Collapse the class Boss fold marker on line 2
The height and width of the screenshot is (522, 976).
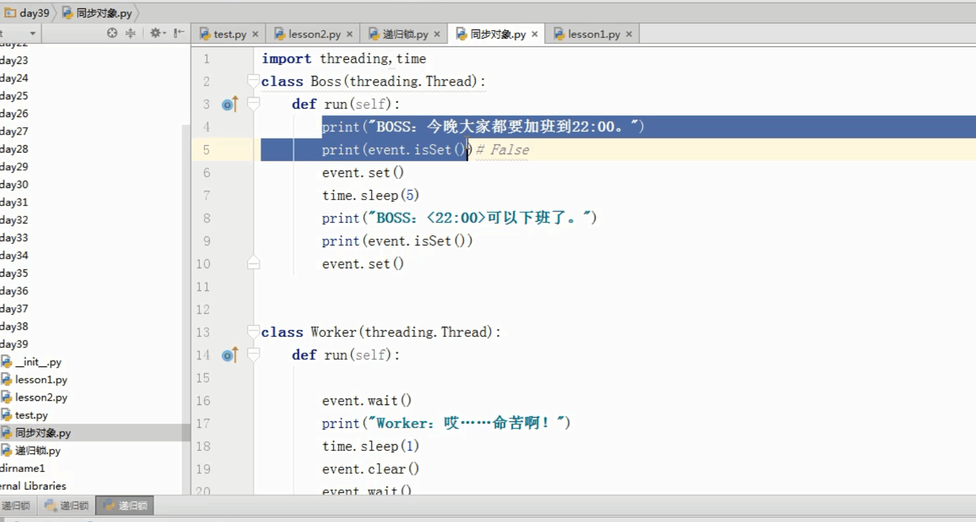(x=253, y=81)
